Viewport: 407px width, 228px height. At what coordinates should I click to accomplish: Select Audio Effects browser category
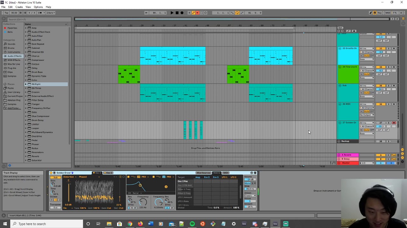pyautogui.click(x=14, y=56)
